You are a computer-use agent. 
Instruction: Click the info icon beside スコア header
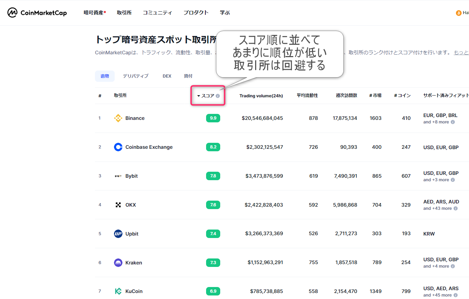pos(218,96)
